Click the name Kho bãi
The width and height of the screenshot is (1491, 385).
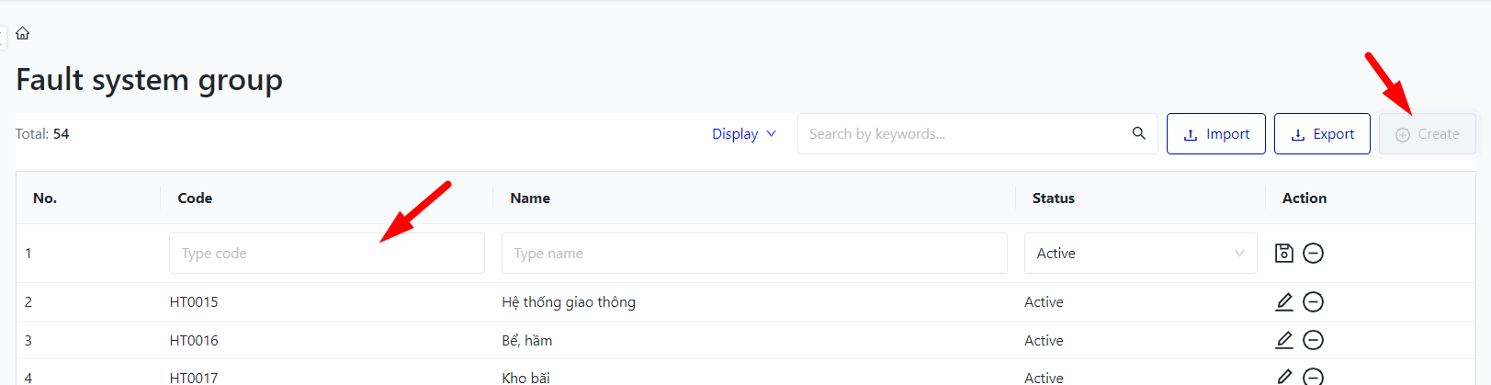(526, 378)
